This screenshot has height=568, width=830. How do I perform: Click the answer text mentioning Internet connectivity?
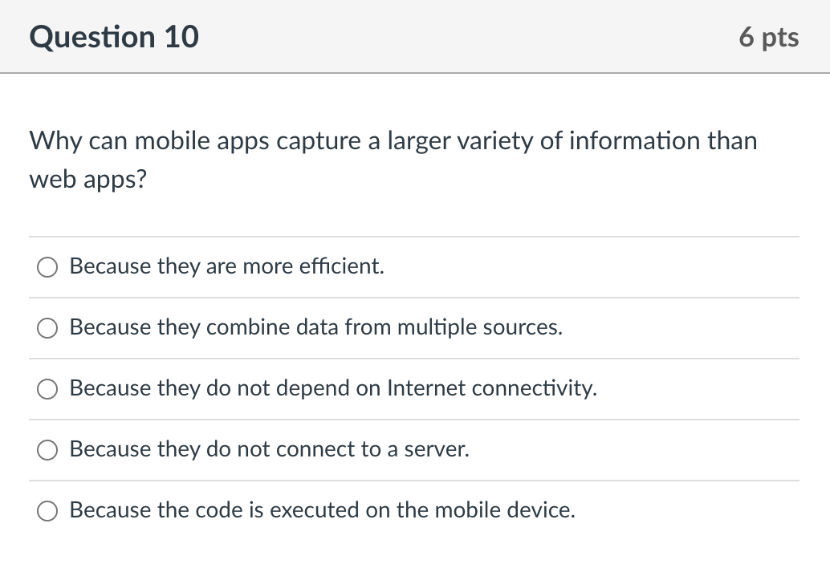(333, 388)
